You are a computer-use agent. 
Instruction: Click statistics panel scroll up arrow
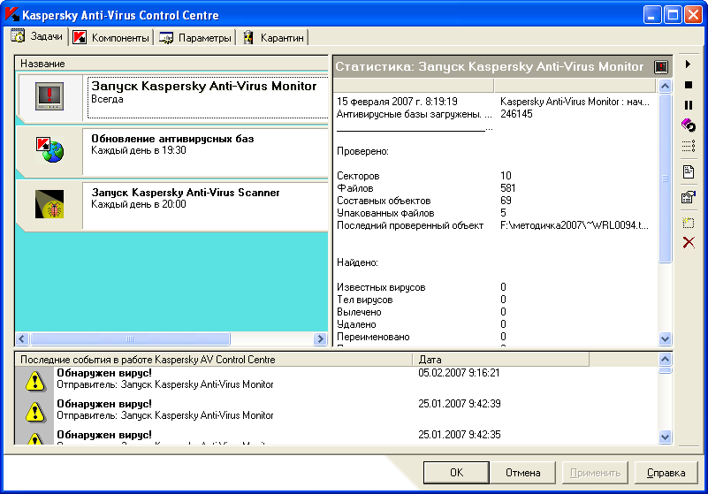click(x=665, y=86)
